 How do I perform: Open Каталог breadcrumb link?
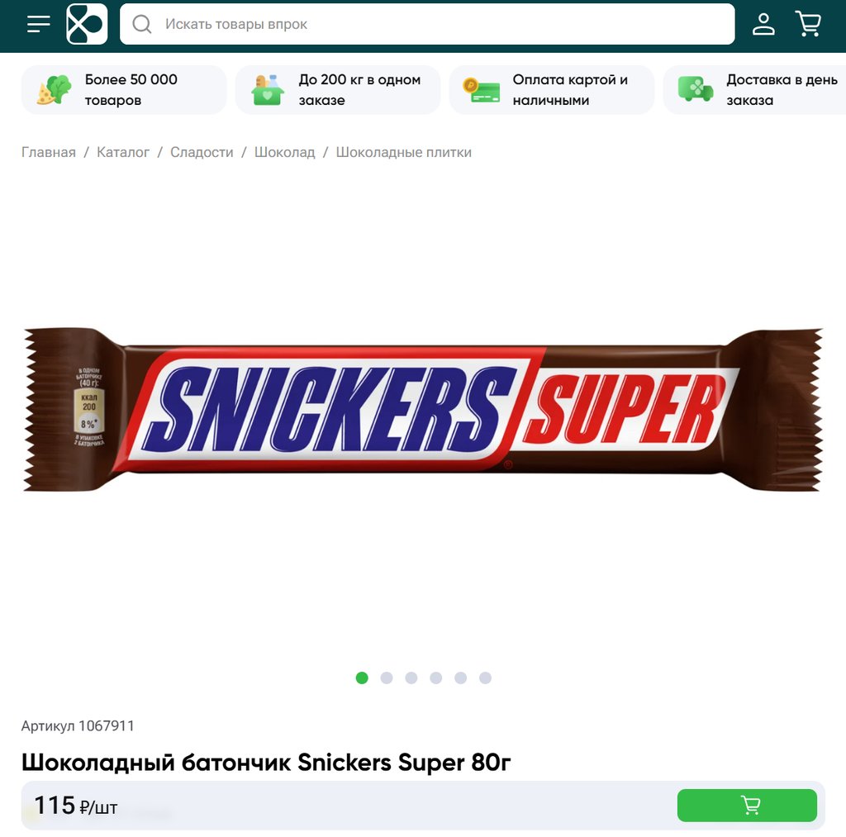pyautogui.click(x=123, y=152)
